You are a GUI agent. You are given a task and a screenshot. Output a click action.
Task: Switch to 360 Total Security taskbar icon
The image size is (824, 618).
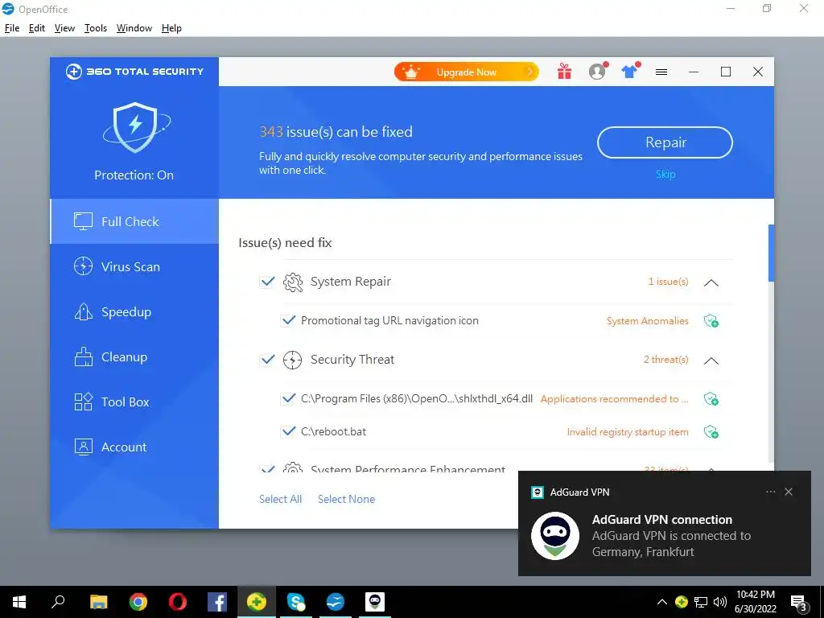257,602
